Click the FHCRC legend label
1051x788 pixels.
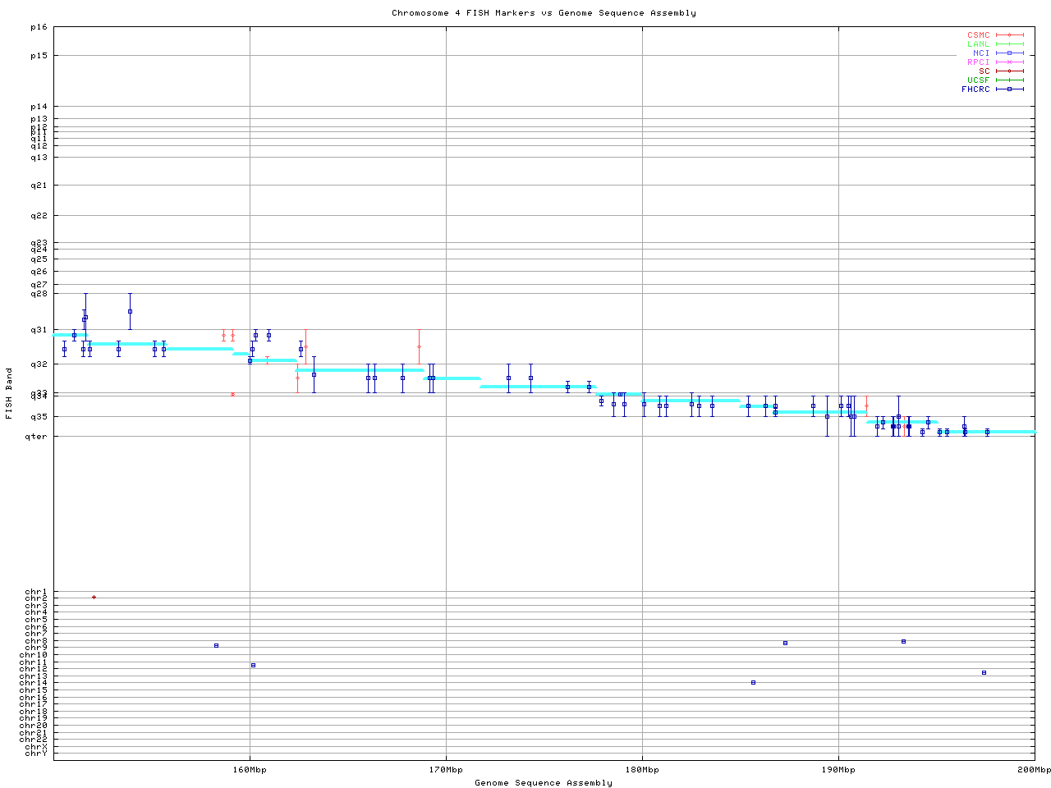tap(975, 89)
